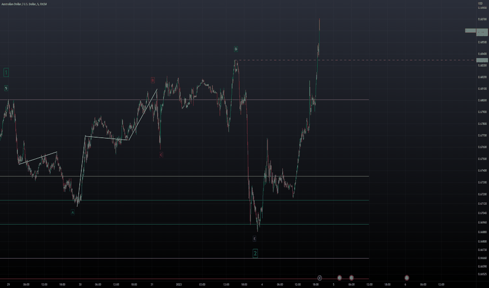The image size is (489, 288).
Task: Select the red wave label C
Action: click(x=161, y=155)
